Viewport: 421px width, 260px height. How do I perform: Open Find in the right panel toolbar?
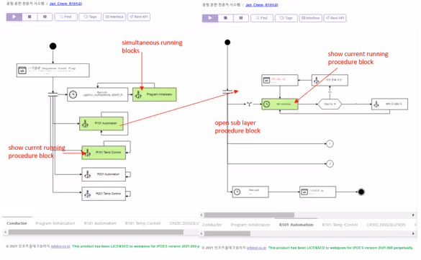[x=262, y=18]
